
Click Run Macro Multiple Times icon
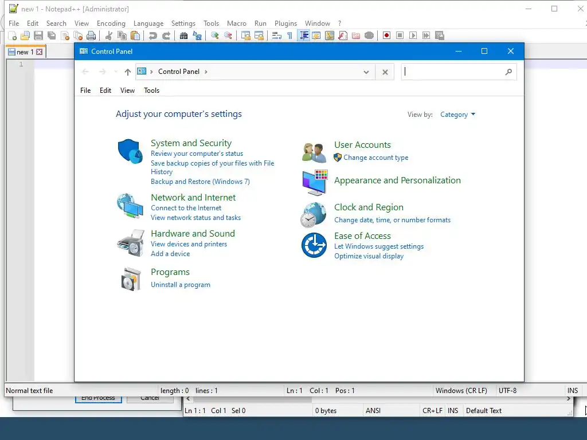click(426, 36)
